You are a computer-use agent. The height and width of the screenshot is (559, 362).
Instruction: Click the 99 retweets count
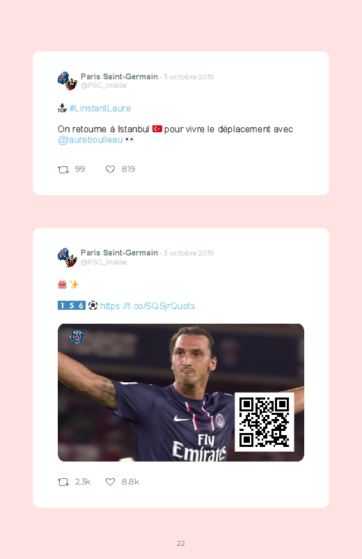tap(80, 169)
